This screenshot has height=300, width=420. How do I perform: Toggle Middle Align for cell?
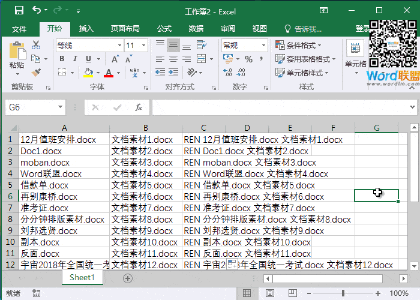(x=173, y=45)
